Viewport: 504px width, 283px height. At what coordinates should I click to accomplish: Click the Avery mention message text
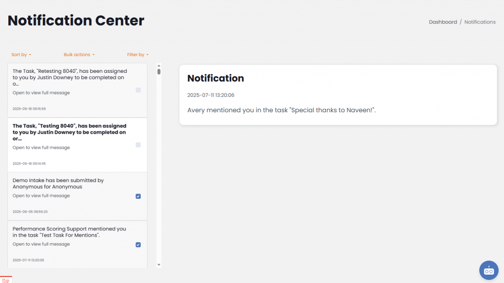(x=282, y=110)
